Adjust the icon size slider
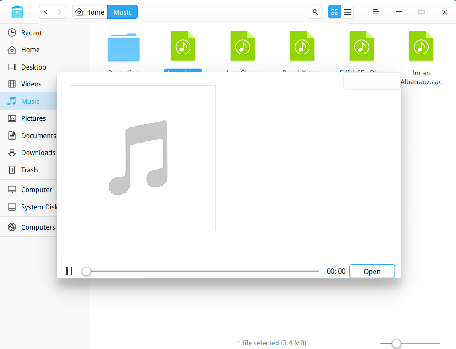This screenshot has height=349, width=456. (x=396, y=343)
